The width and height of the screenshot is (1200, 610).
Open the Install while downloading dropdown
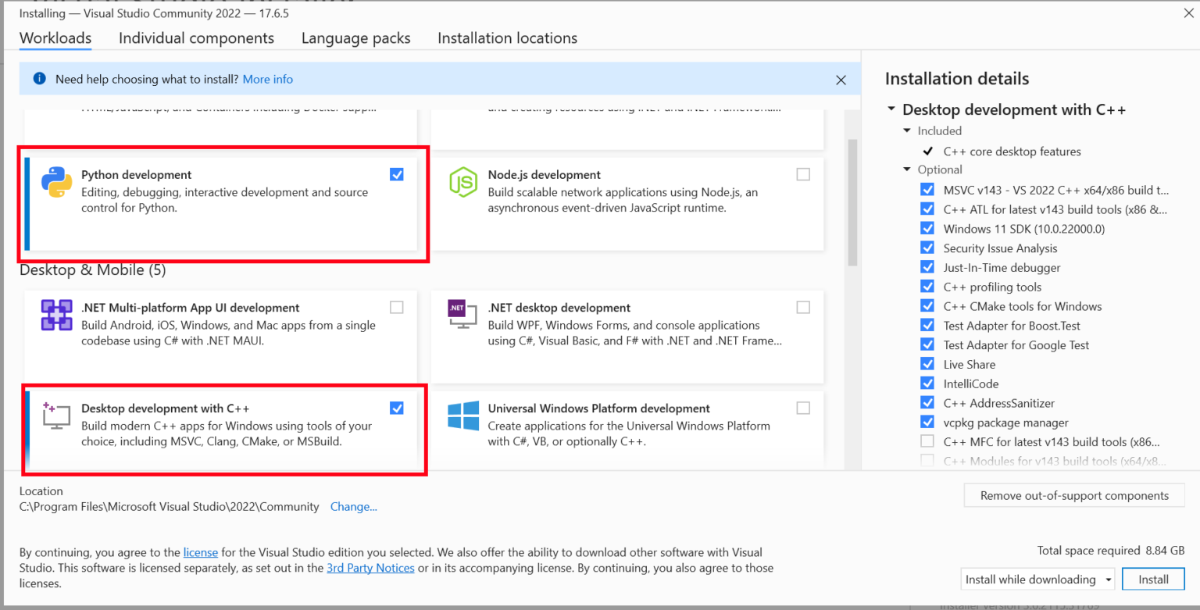click(x=1037, y=580)
